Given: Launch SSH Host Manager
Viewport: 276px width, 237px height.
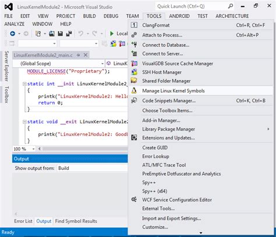Looking at the screenshot, I should [200, 72].
